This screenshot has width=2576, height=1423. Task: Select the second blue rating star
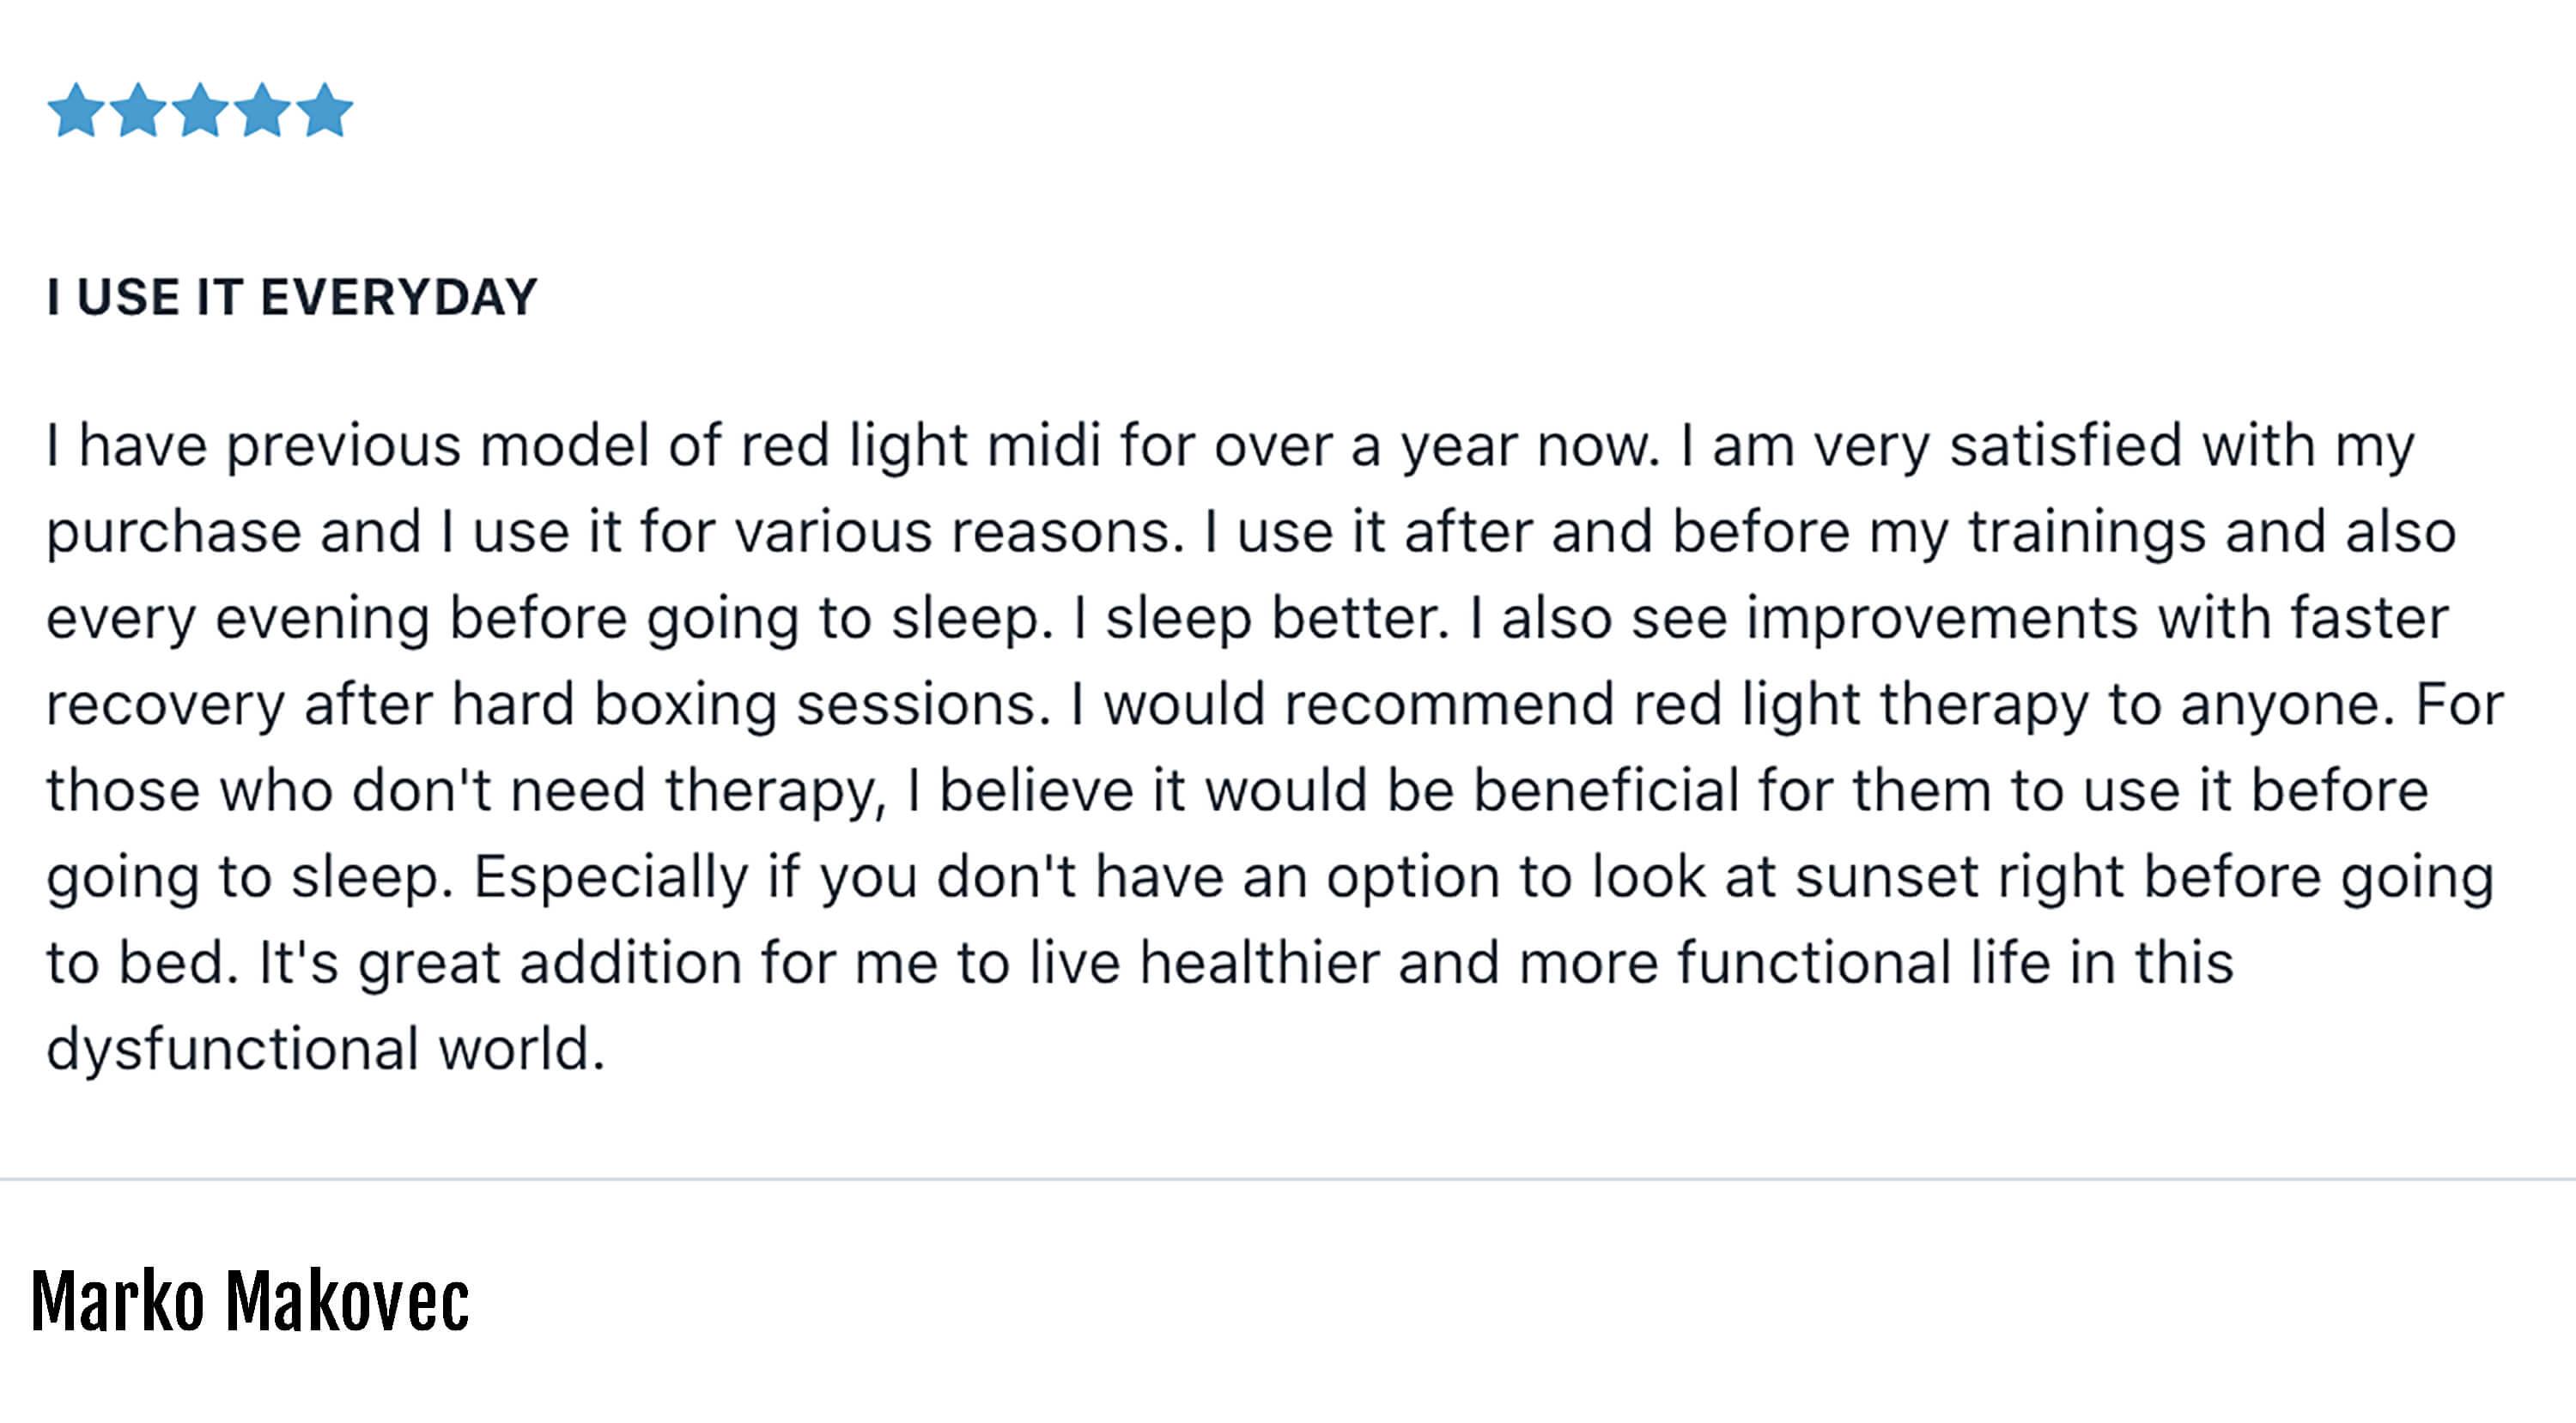pyautogui.click(x=138, y=110)
